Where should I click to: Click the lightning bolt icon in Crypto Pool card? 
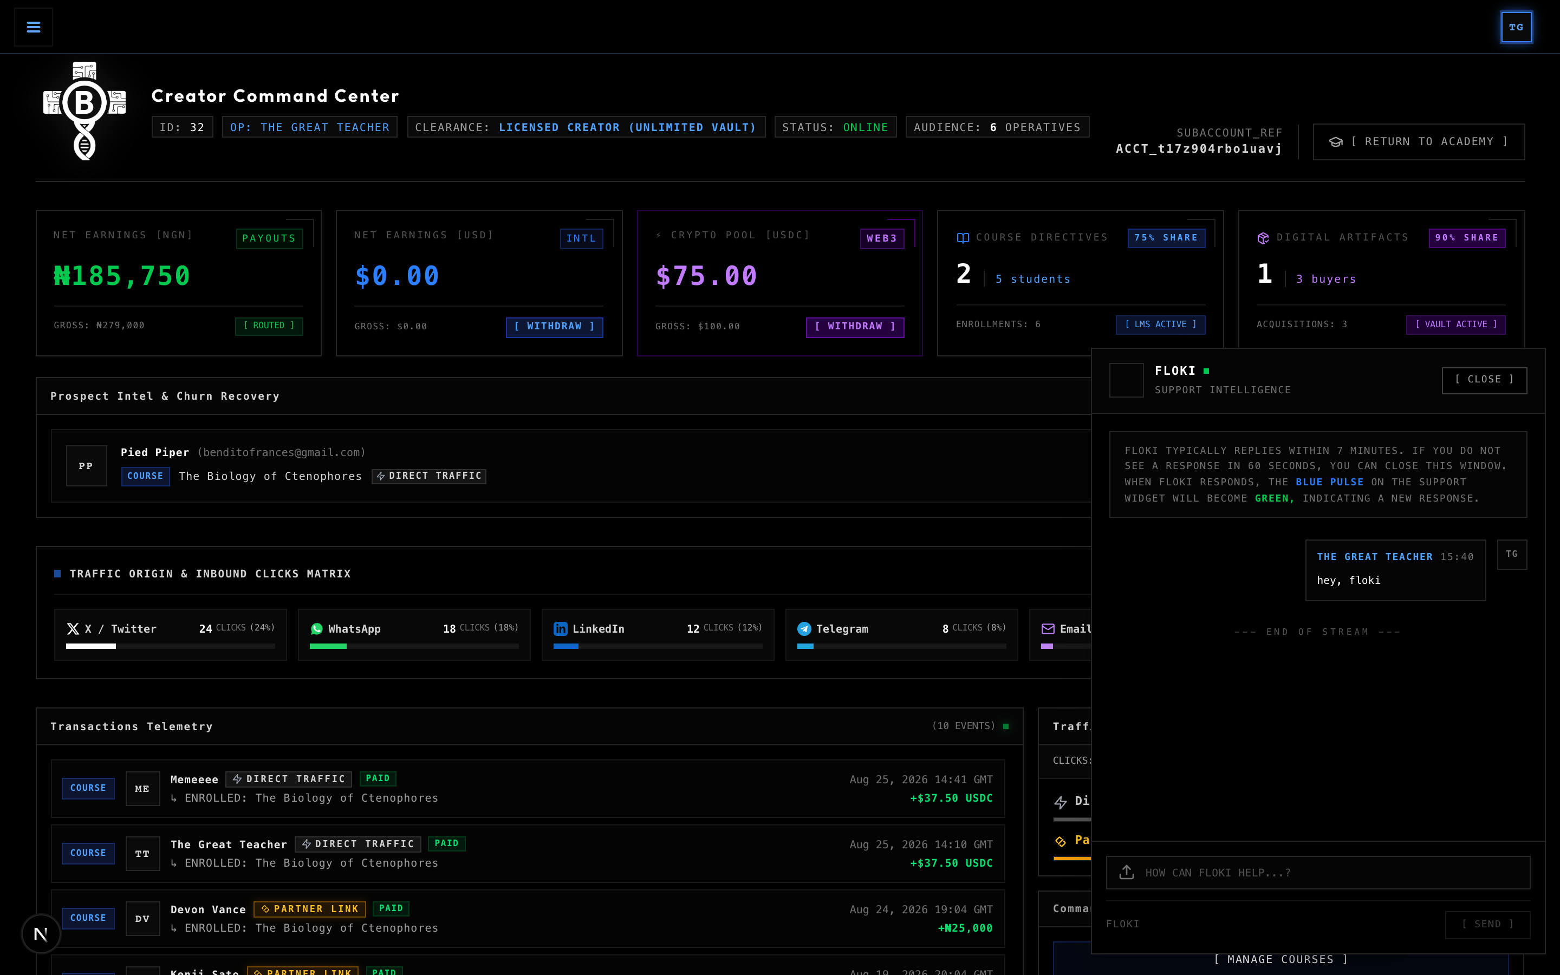[x=659, y=236]
